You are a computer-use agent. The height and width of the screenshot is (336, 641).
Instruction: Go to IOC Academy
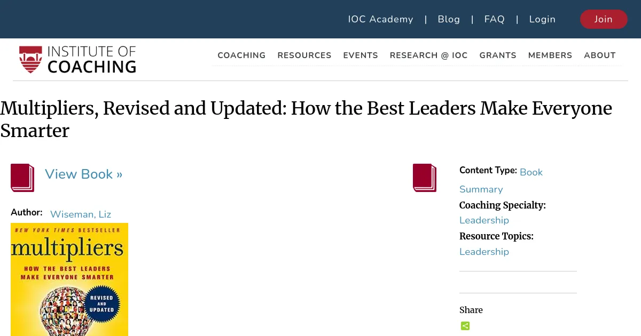coord(380,19)
